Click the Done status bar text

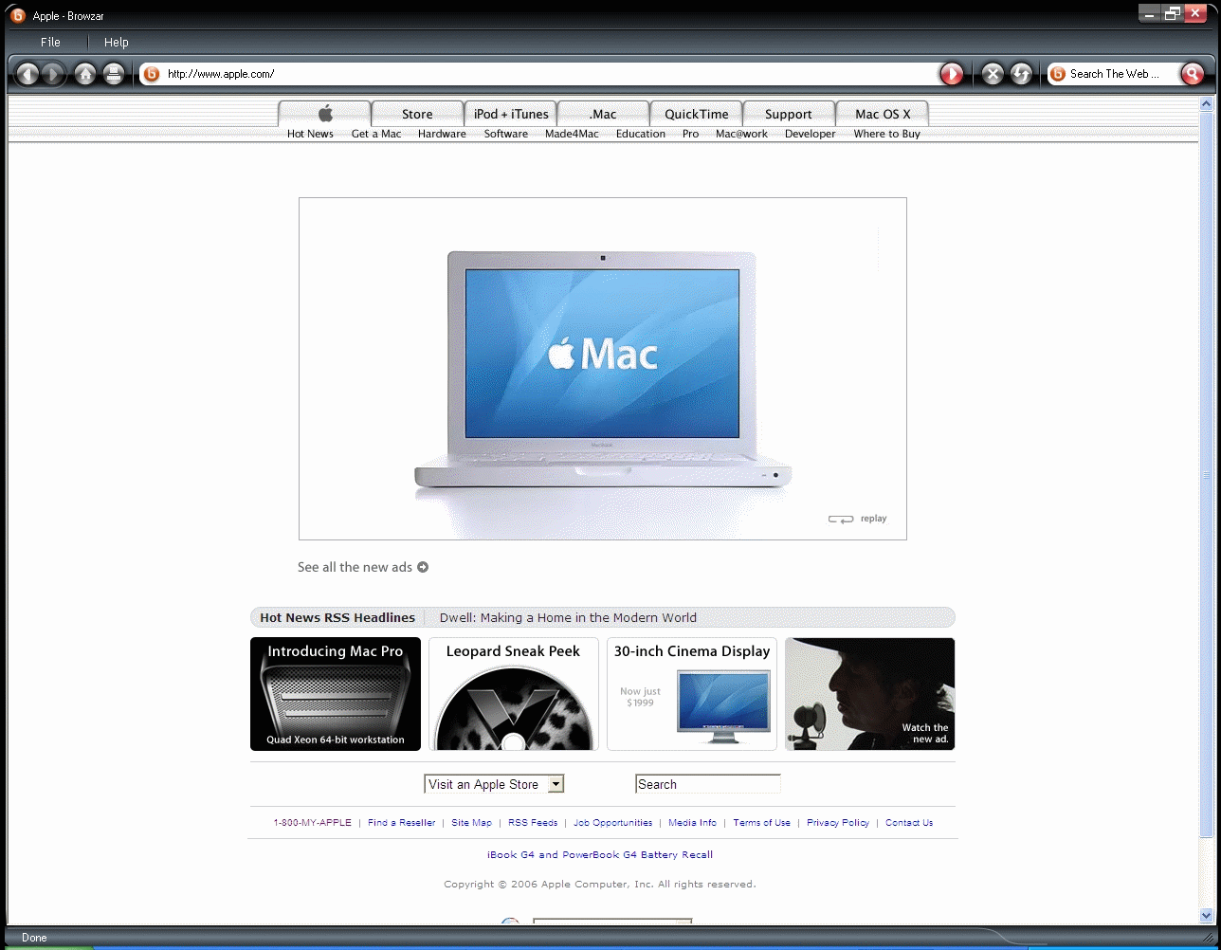(34, 938)
